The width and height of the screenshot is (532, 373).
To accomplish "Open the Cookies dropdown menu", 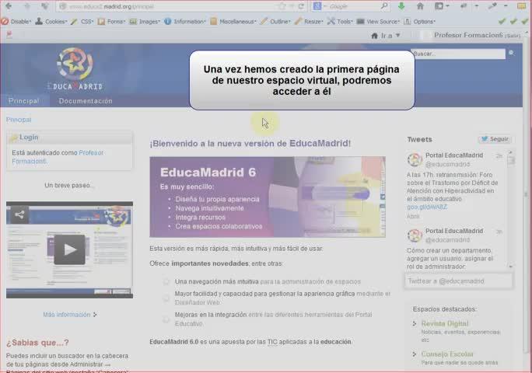I will coord(51,21).
